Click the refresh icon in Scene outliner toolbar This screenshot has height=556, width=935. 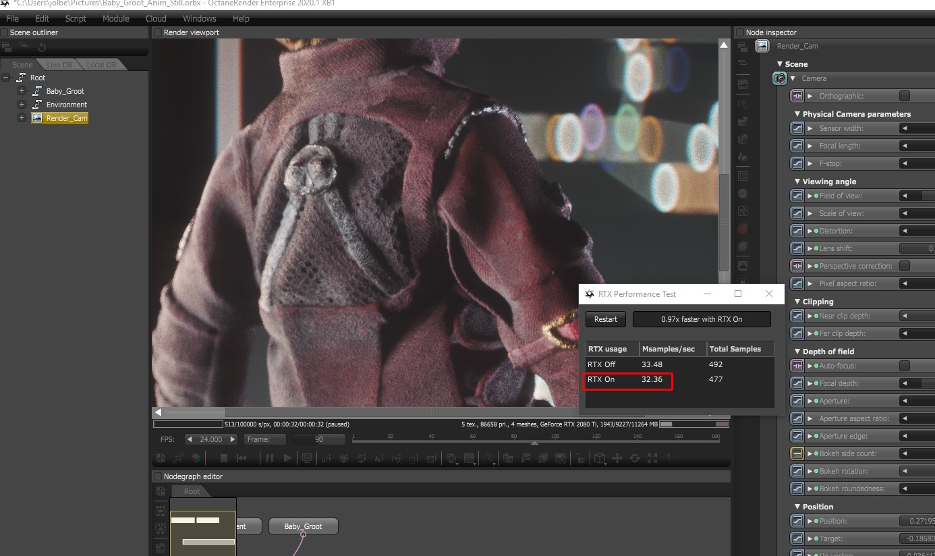pos(42,47)
